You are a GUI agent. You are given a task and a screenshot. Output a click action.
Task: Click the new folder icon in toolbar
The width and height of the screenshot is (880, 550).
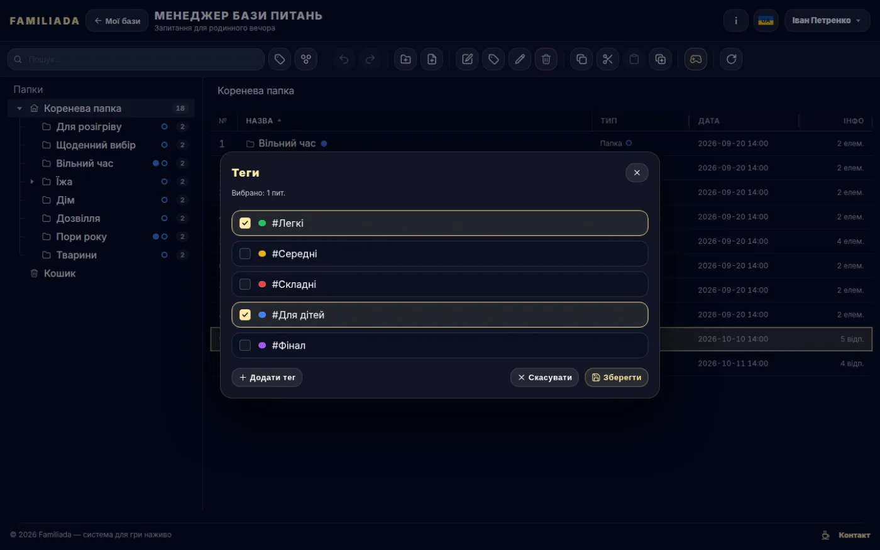click(x=405, y=59)
